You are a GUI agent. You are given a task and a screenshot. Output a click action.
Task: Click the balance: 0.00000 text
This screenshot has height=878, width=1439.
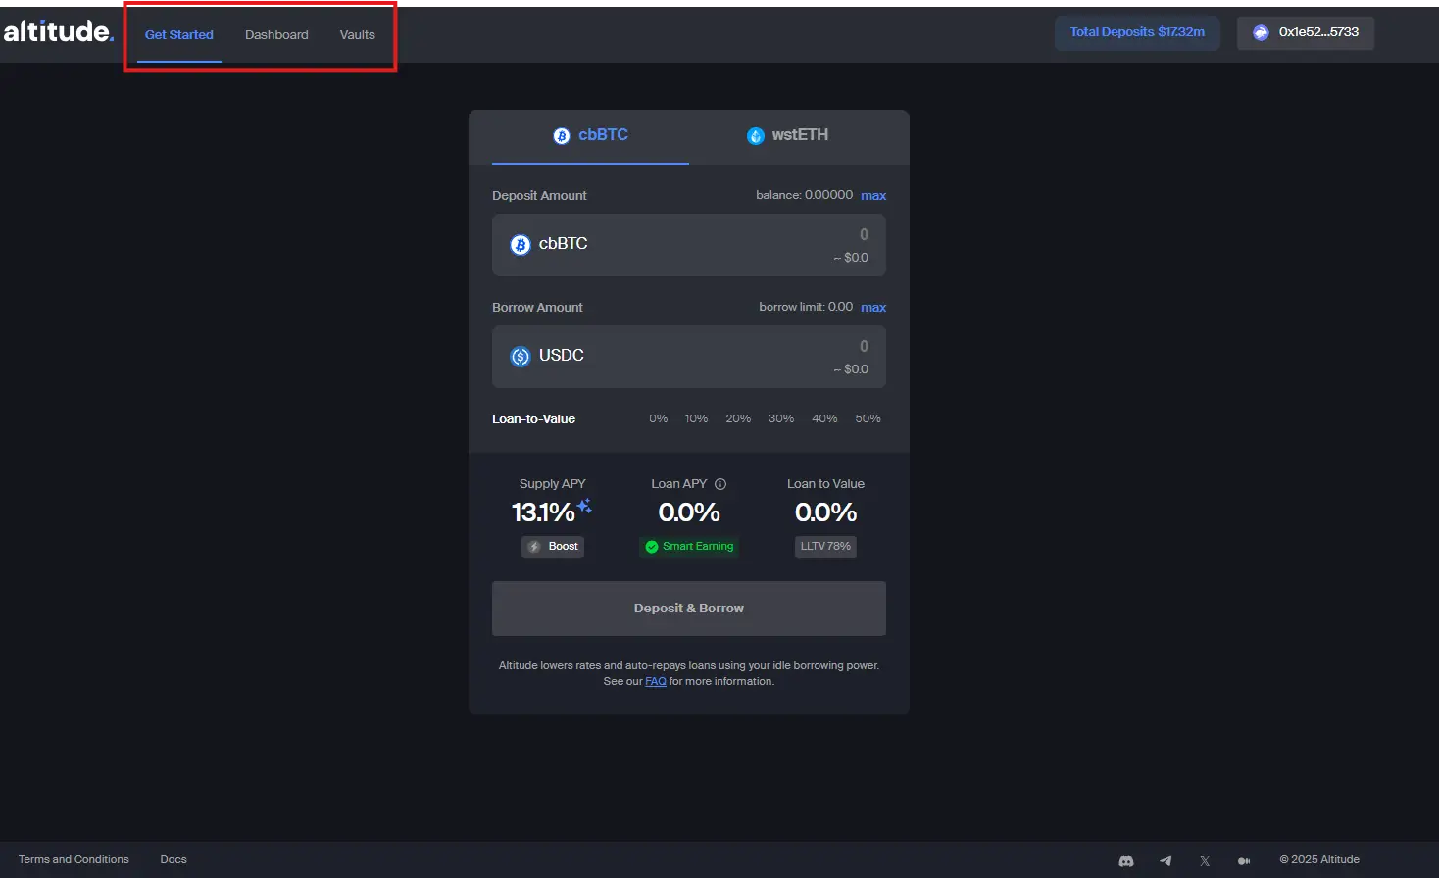[804, 195]
